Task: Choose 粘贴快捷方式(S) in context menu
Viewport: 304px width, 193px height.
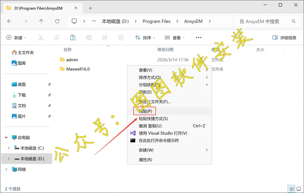Action: (169, 119)
